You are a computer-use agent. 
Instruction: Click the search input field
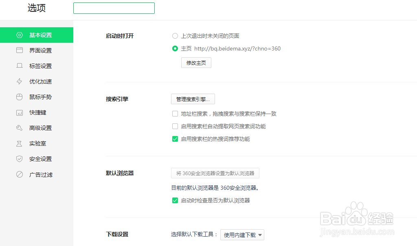click(x=114, y=8)
